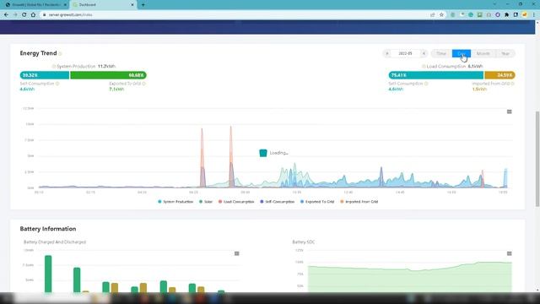
Task: Switch Energy Trend to Day view
Action: pyautogui.click(x=462, y=53)
